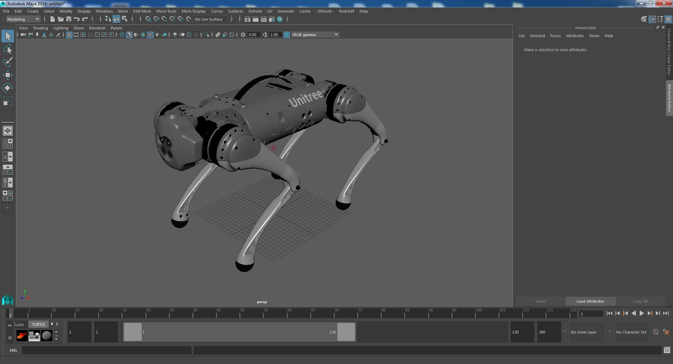Render the current frame

point(256,19)
